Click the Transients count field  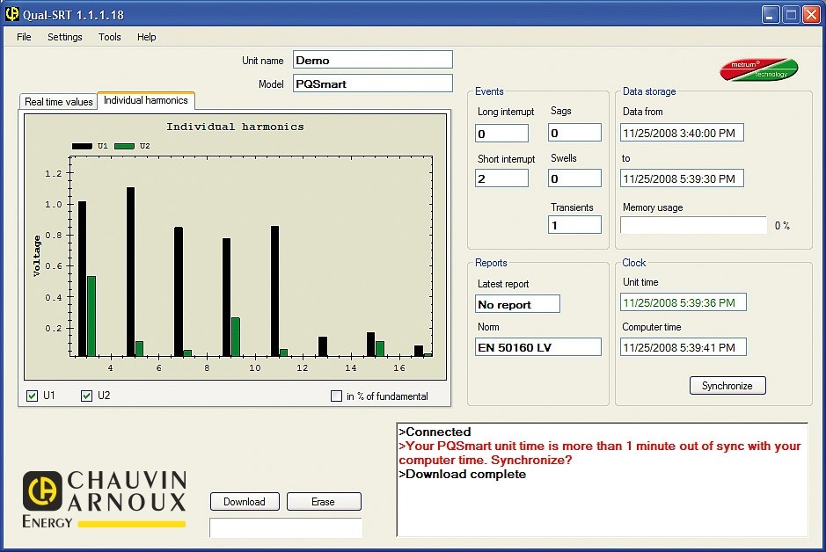574,225
